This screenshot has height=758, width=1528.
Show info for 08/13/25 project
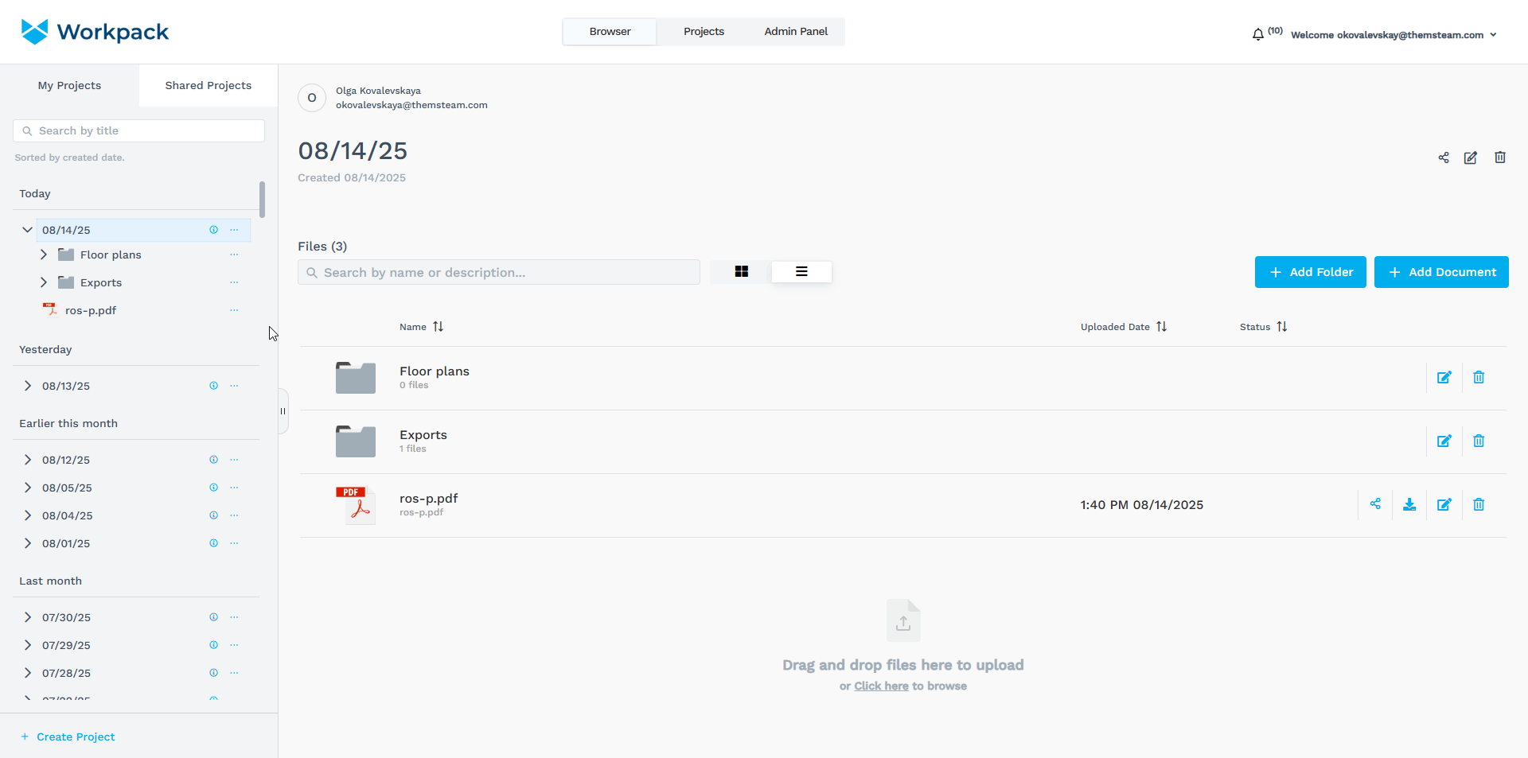213,386
